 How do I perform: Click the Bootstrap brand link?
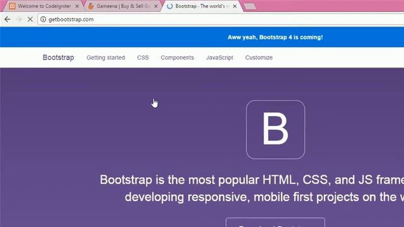tap(58, 57)
